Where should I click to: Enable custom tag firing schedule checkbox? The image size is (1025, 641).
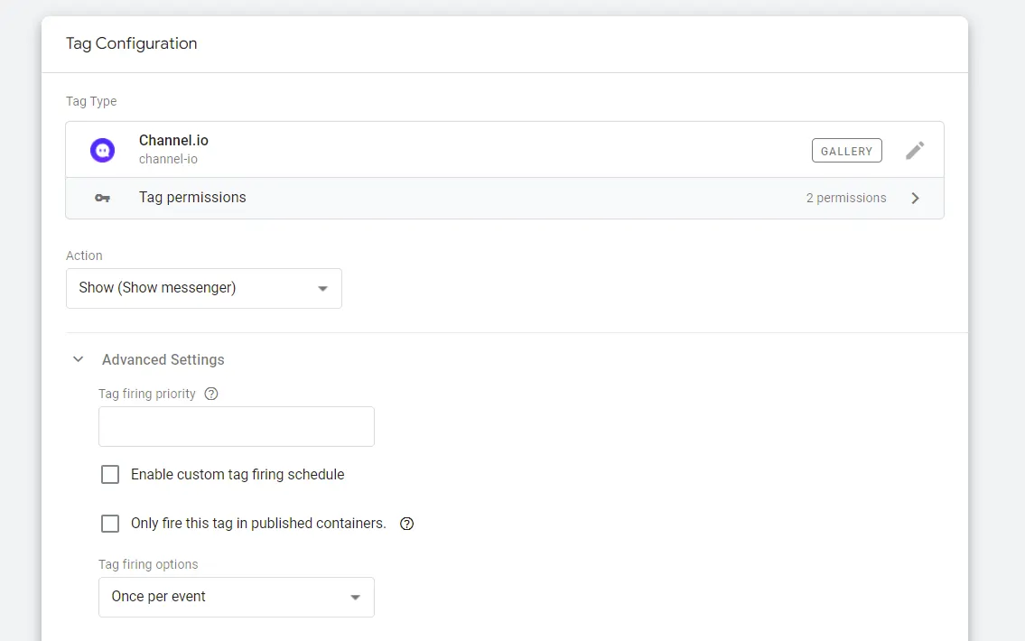pyautogui.click(x=110, y=475)
